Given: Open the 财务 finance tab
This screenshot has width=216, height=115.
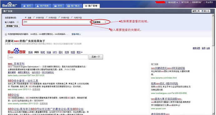Looking at the screenshot, I should [58, 6].
